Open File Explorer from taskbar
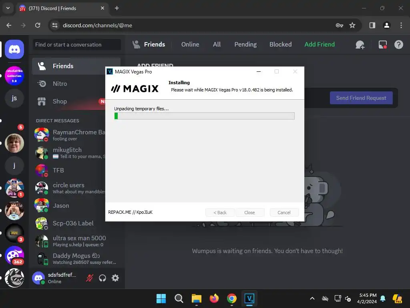Viewport: 410px width, 308px height. coord(196,298)
